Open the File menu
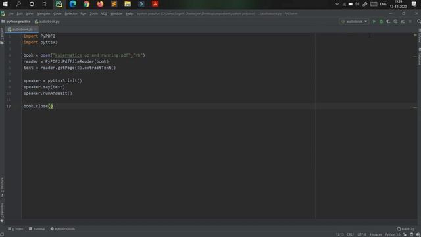Screen dimensions: 421x237 tap(11, 13)
